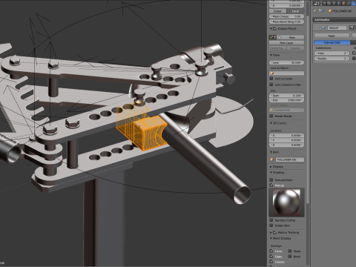Click the object icon beside item name FOLLOWER DIE
The height and width of the screenshot is (267, 356).
tap(272, 159)
